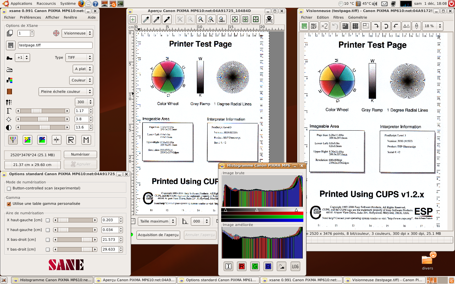455x284 pixels.
Task: Click the zoom undo magnifier icon
Action: pyautogui.click(x=221, y=19)
